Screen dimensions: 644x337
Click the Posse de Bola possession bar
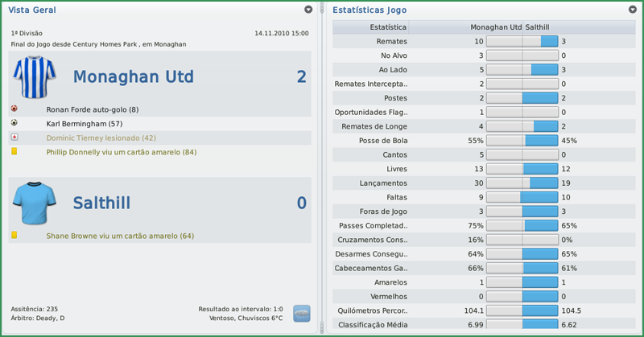click(x=522, y=140)
